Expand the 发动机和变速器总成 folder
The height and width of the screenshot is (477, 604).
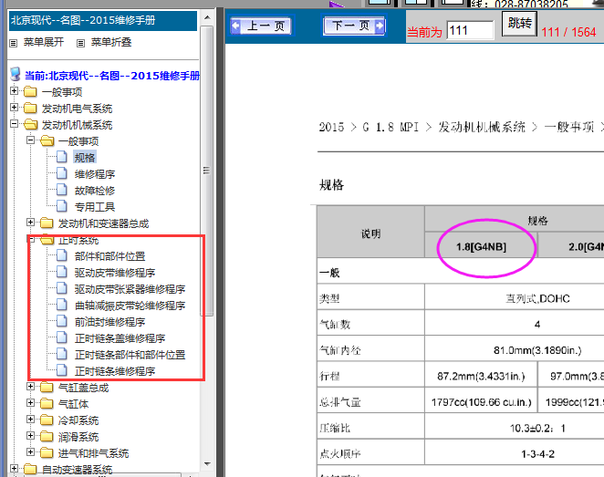31,223
